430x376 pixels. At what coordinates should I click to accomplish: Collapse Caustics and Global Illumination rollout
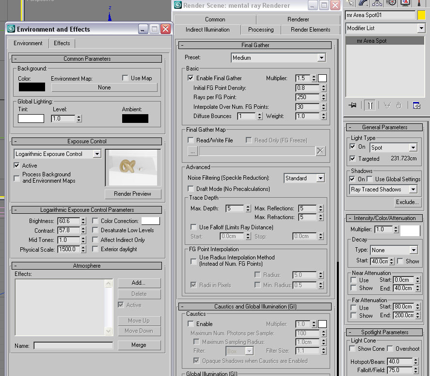(255, 307)
